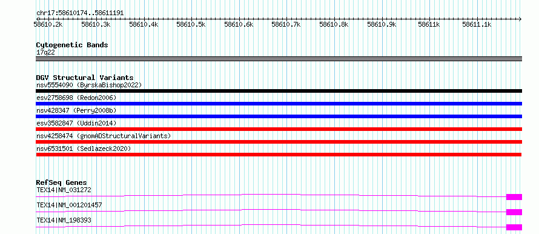
Task: Open variant esv2758698 (Redon2006) label
Action: [x=76, y=98]
